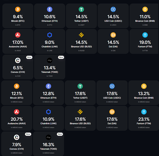Click the Binance USD icon on the 17.6% card
This screenshot has width=159, height=156.
[x=80, y=112]
